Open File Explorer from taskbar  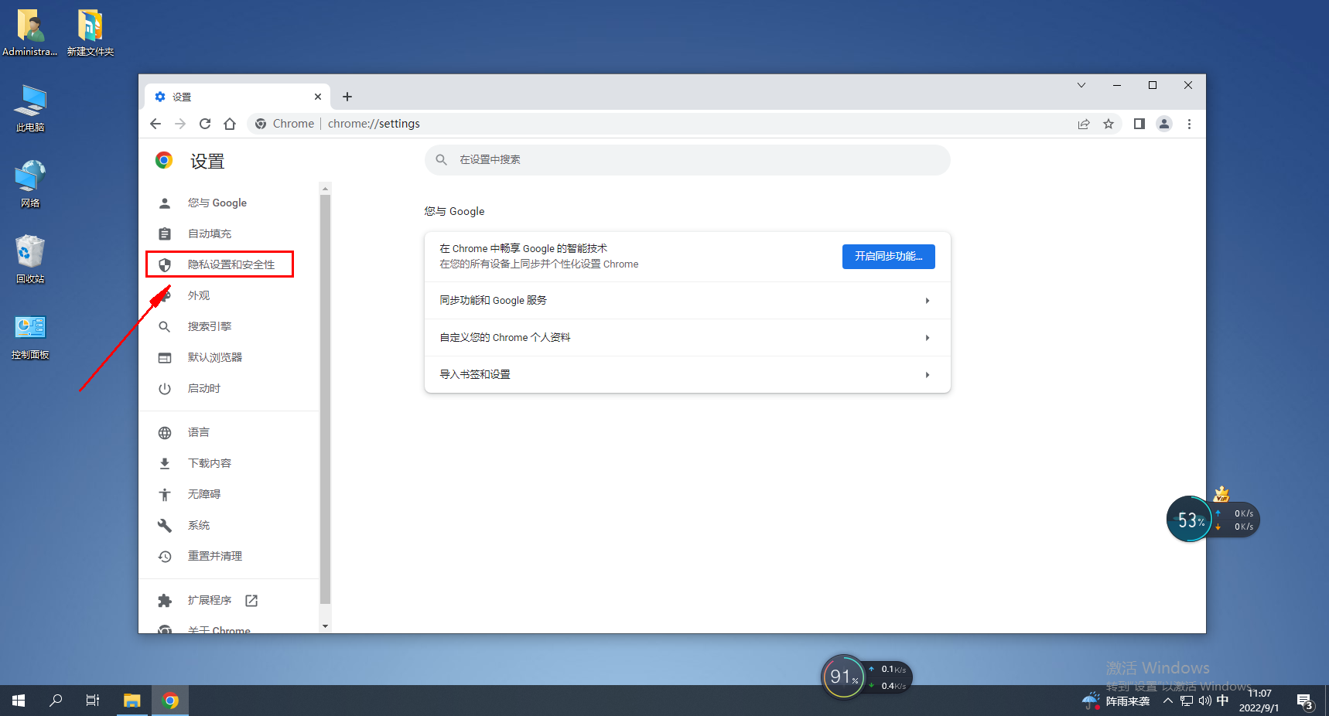pos(132,701)
